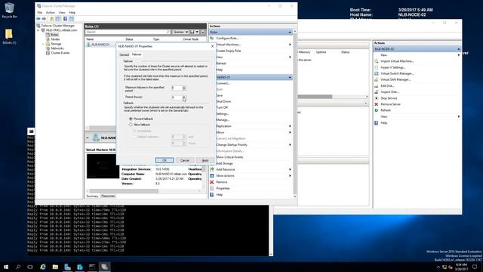Click Show Critical Events action
Image resolution: width=483 pixels, height=272 pixels.
coord(229,157)
